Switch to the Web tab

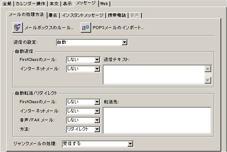coord(104,4)
